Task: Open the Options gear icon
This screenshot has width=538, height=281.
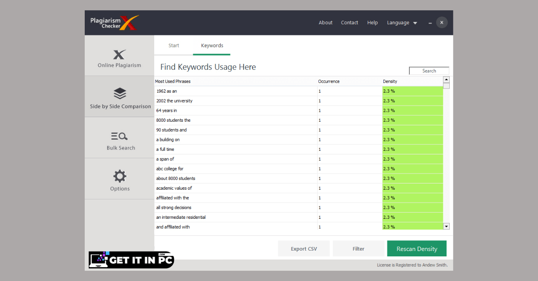Action: coord(120,176)
